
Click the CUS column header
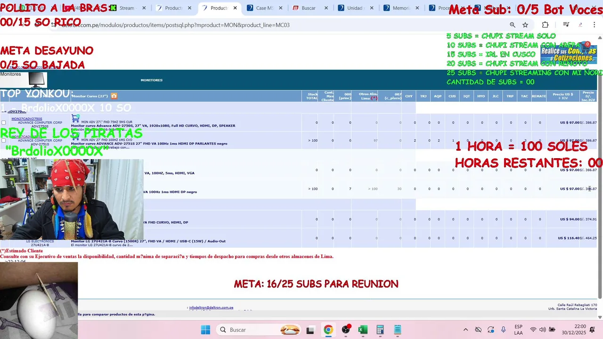pos(452,96)
